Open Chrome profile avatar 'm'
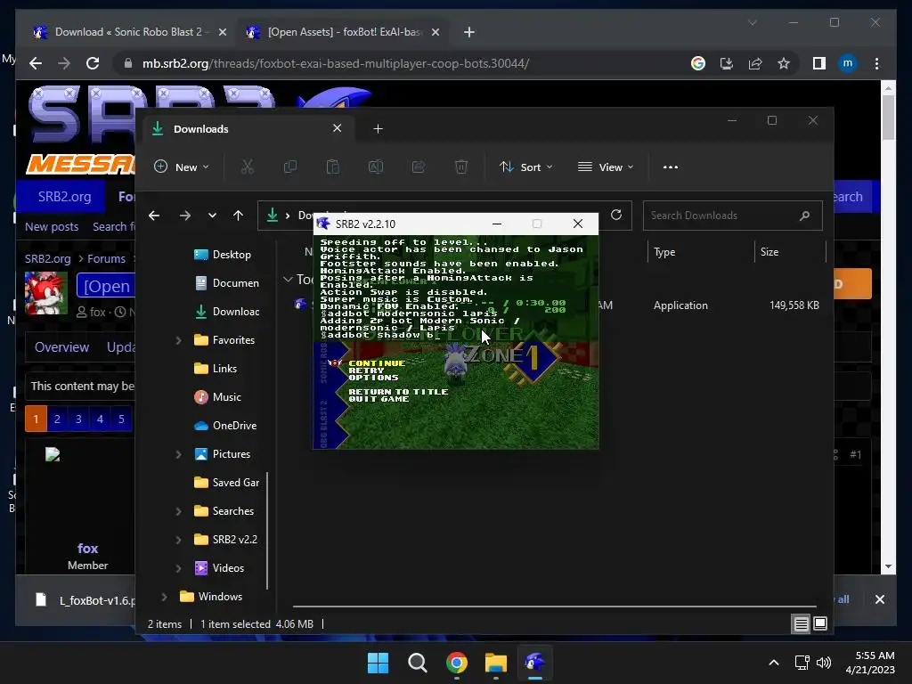The width and height of the screenshot is (912, 684). click(848, 63)
